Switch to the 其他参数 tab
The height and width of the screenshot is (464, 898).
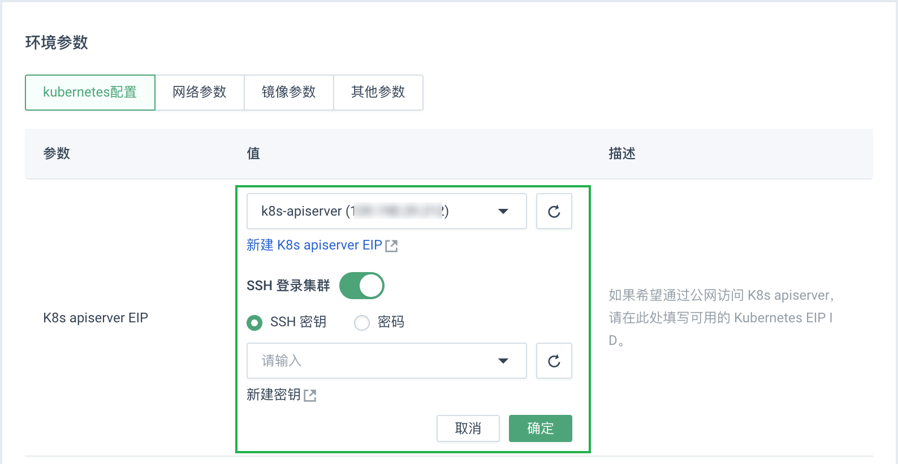click(378, 92)
